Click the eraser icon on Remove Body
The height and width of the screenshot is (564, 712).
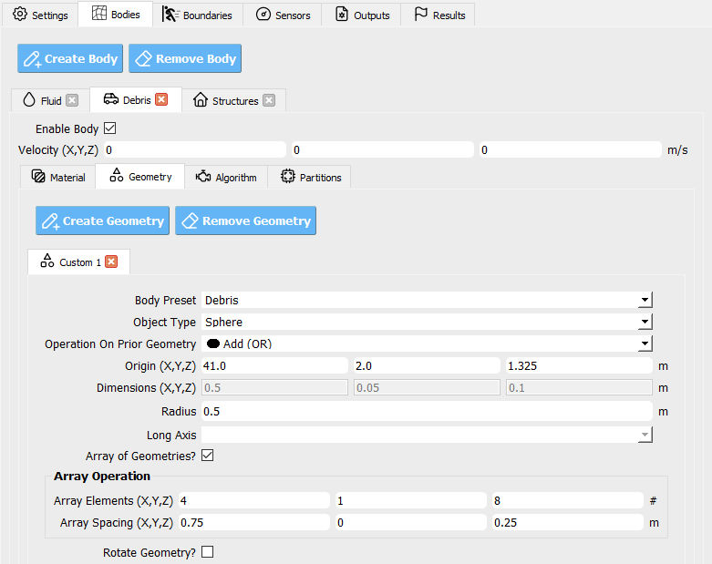143,58
